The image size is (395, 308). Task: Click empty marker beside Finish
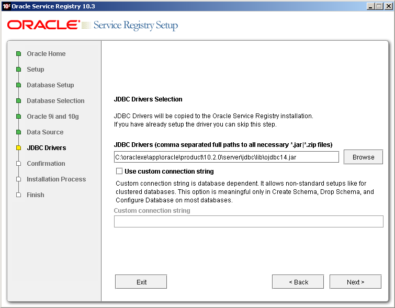(18, 195)
